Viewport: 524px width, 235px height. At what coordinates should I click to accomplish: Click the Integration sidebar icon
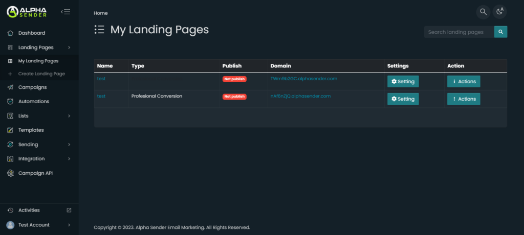click(10, 159)
